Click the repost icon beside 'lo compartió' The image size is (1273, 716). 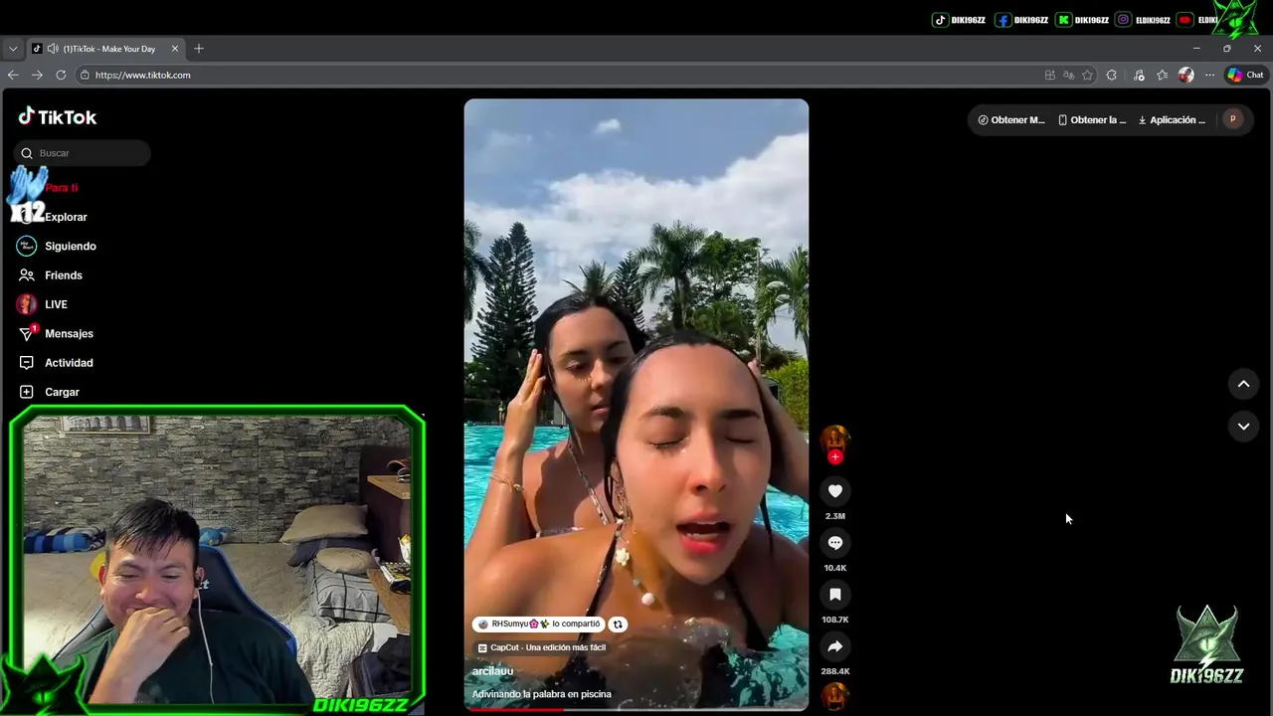point(618,625)
